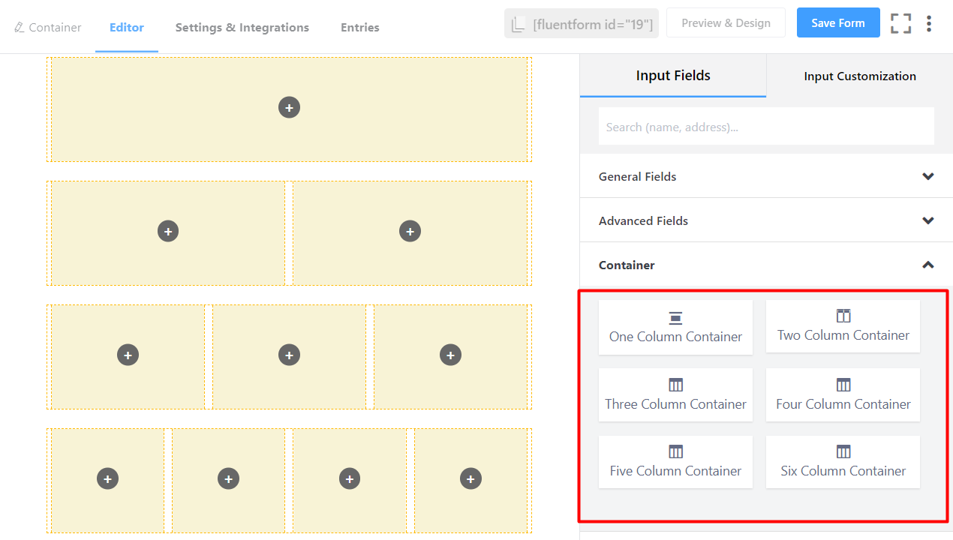This screenshot has width=953, height=540.
Task: Select the Three Column Container element
Action: point(675,394)
